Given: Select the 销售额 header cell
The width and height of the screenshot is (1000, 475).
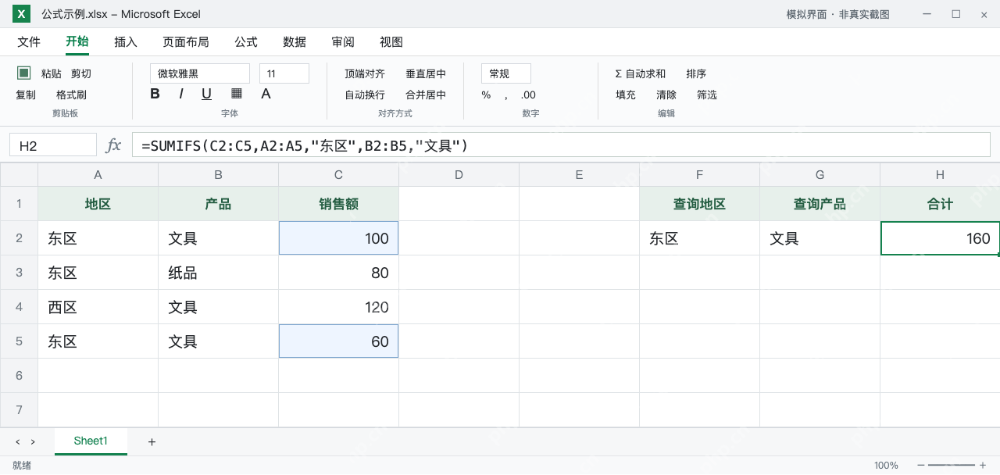Looking at the screenshot, I should click(x=338, y=204).
